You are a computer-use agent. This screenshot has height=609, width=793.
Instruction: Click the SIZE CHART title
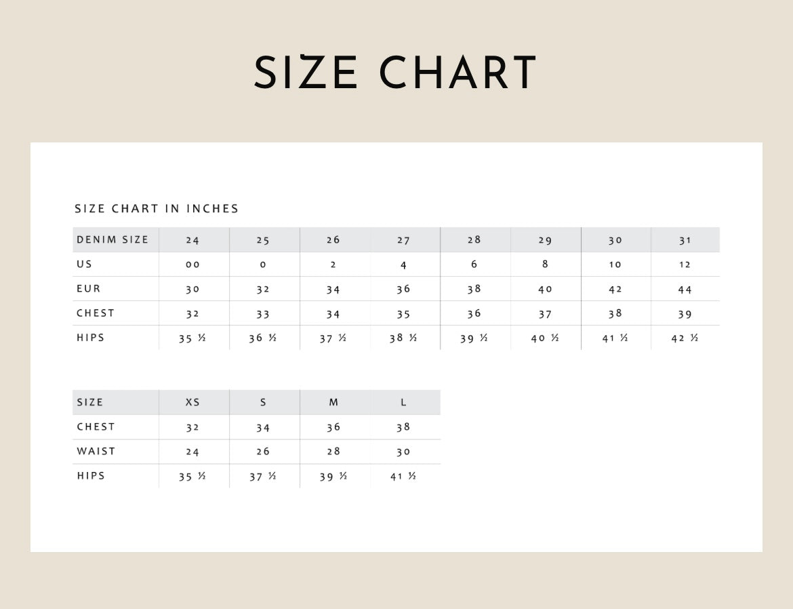click(395, 72)
